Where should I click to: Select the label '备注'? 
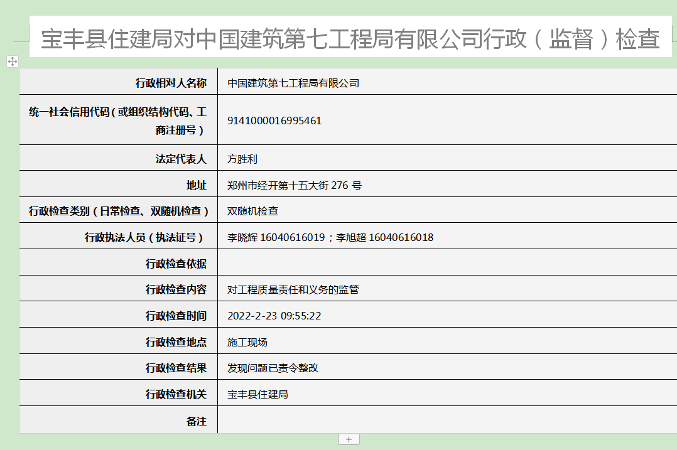pyautogui.click(x=197, y=421)
